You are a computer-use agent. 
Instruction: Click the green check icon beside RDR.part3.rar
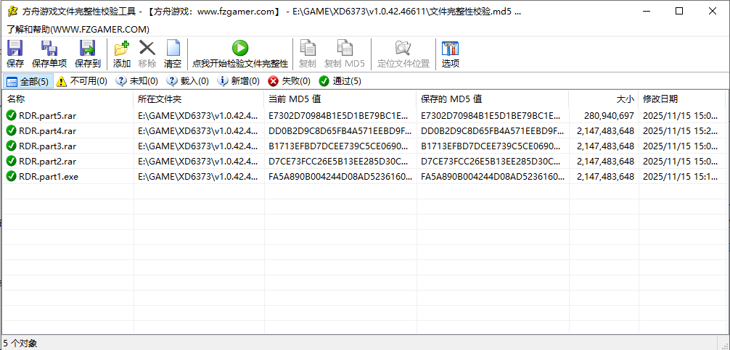coord(12,146)
